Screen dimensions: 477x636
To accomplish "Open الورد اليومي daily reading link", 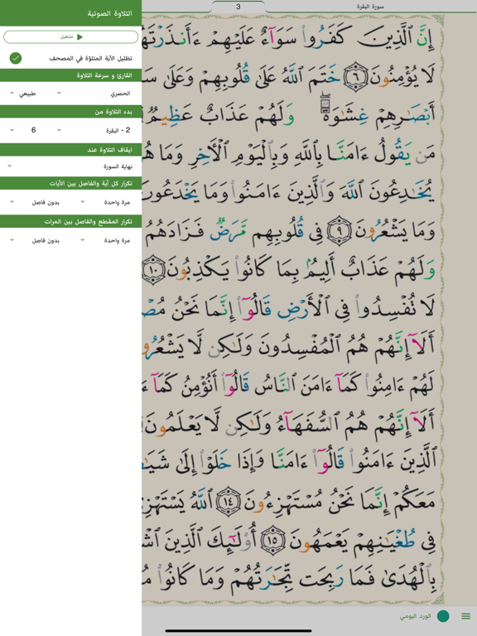I will pos(415,616).
